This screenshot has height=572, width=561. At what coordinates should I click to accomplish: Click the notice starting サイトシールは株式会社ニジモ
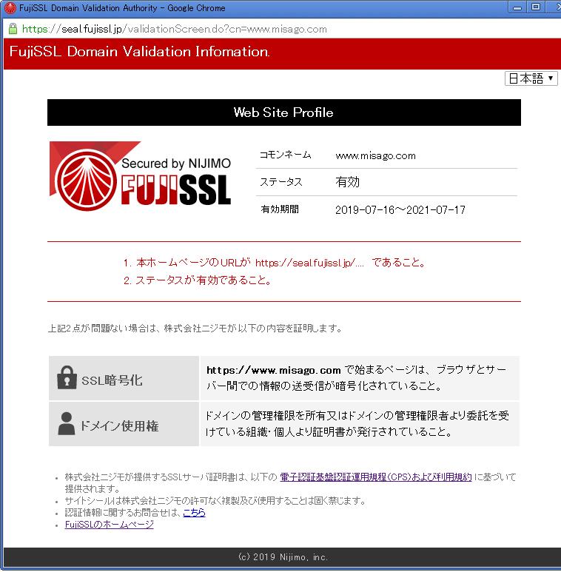(x=215, y=501)
